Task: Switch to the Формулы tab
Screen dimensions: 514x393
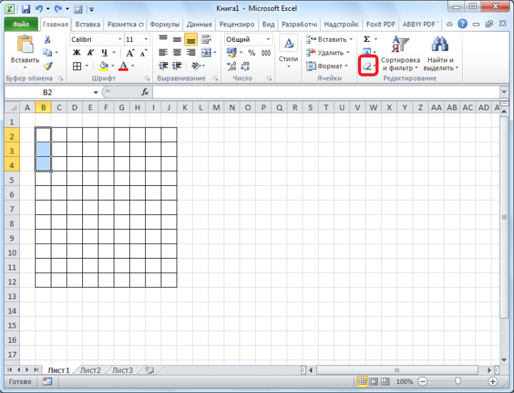Action: click(x=164, y=24)
